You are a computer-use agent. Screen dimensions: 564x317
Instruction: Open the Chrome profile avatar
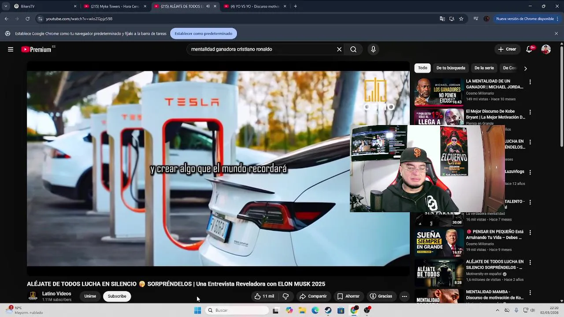pyautogui.click(x=486, y=19)
